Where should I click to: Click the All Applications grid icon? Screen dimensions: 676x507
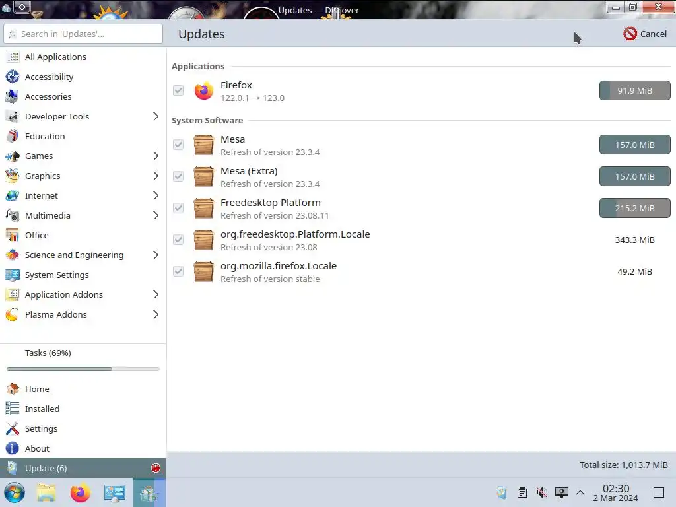coord(13,57)
